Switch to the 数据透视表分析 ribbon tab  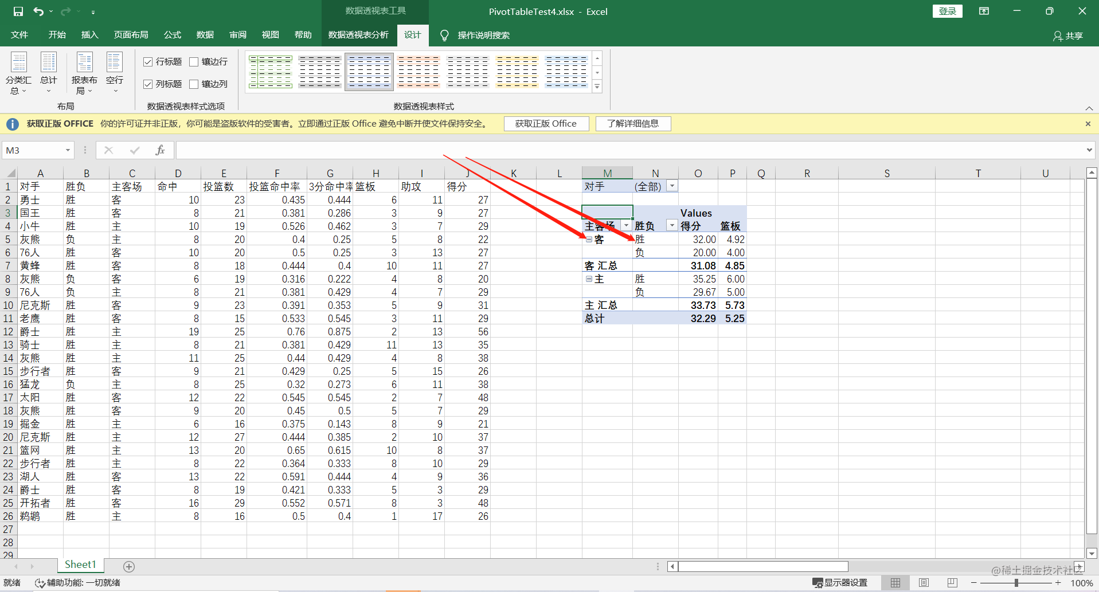[x=359, y=34]
